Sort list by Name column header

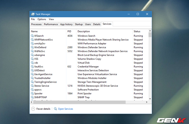[48, 31]
